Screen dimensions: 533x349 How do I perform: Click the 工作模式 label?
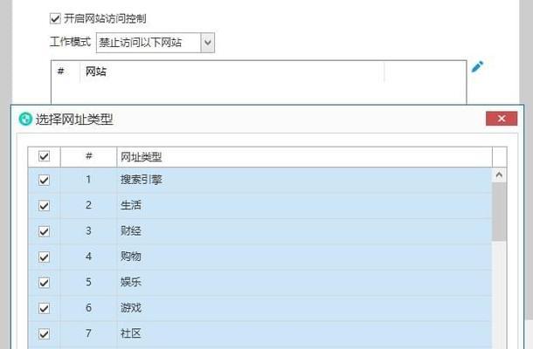(x=71, y=42)
